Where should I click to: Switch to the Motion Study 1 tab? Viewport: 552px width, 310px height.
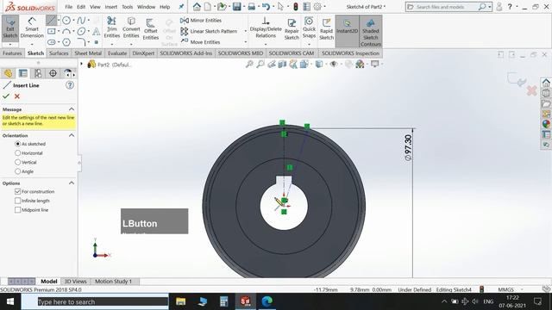pyautogui.click(x=113, y=282)
